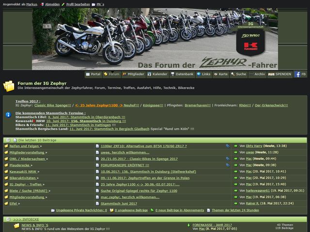Open the Königssee meeting link

point(153,105)
